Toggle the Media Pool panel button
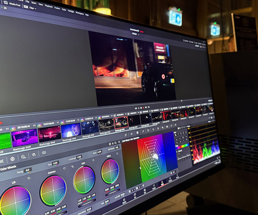Image resolution: width=258 pixels, height=215 pixels. 13,4
